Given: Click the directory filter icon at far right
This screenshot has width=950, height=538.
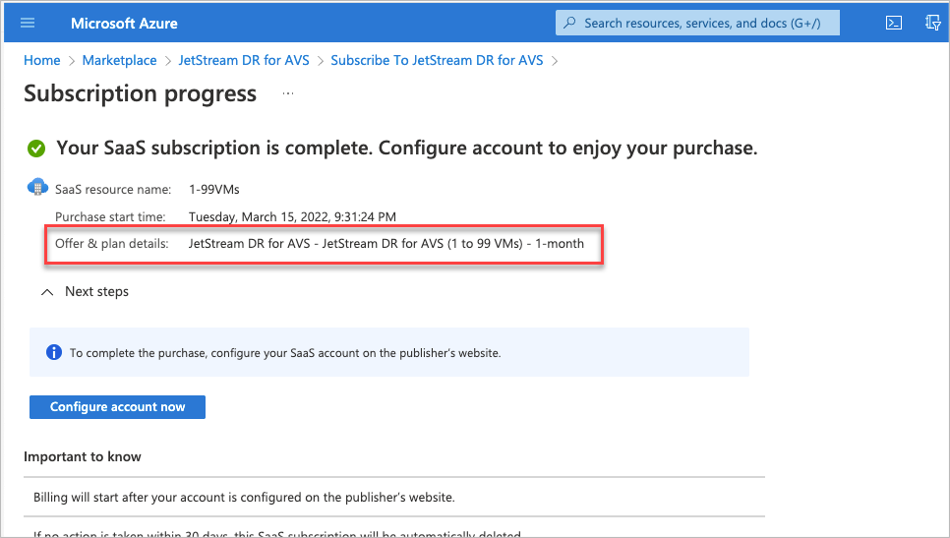Looking at the screenshot, I should click(x=933, y=23).
